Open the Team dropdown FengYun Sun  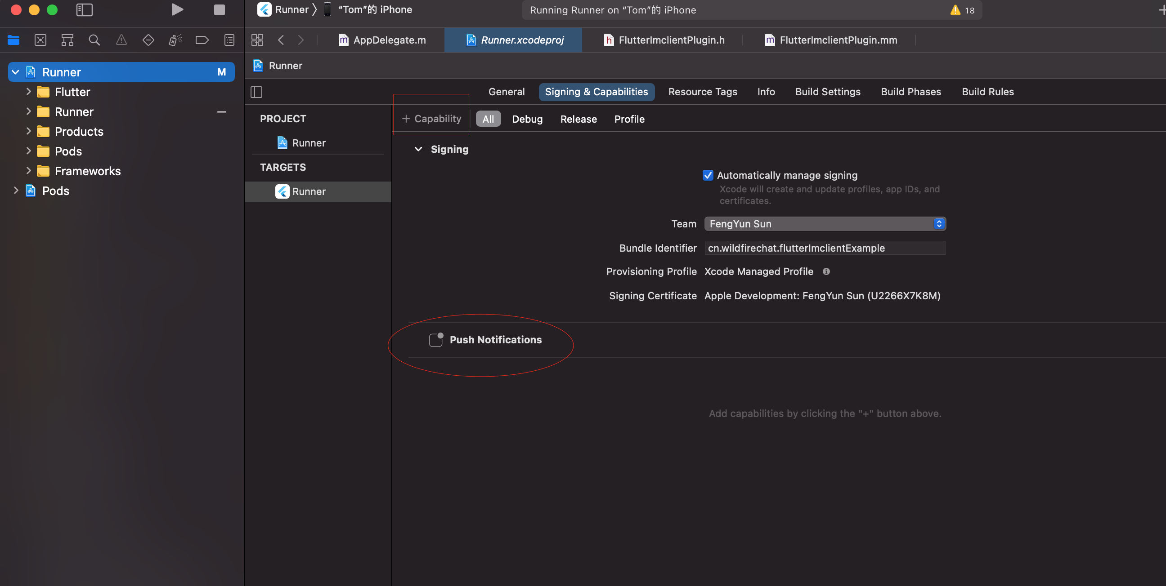[x=825, y=224]
